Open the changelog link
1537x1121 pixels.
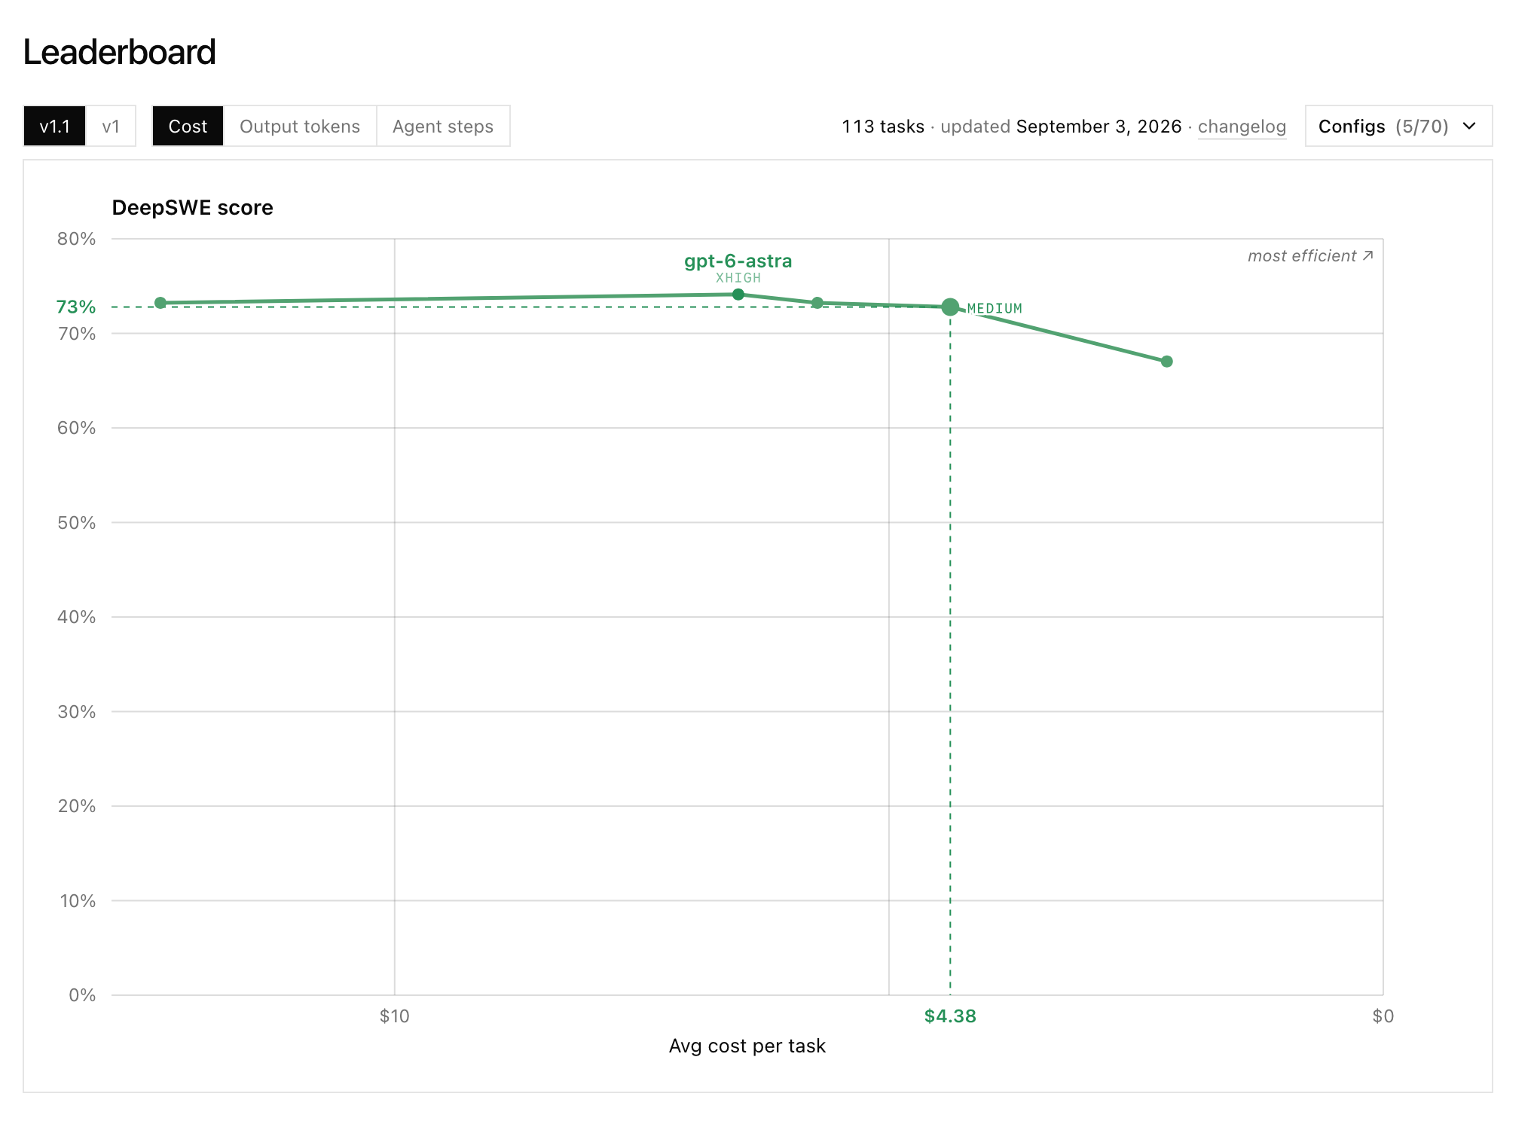click(1242, 127)
